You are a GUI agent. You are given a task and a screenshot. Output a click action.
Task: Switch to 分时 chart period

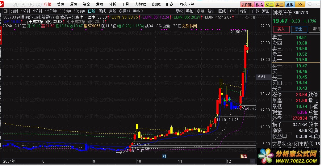point(14,11)
